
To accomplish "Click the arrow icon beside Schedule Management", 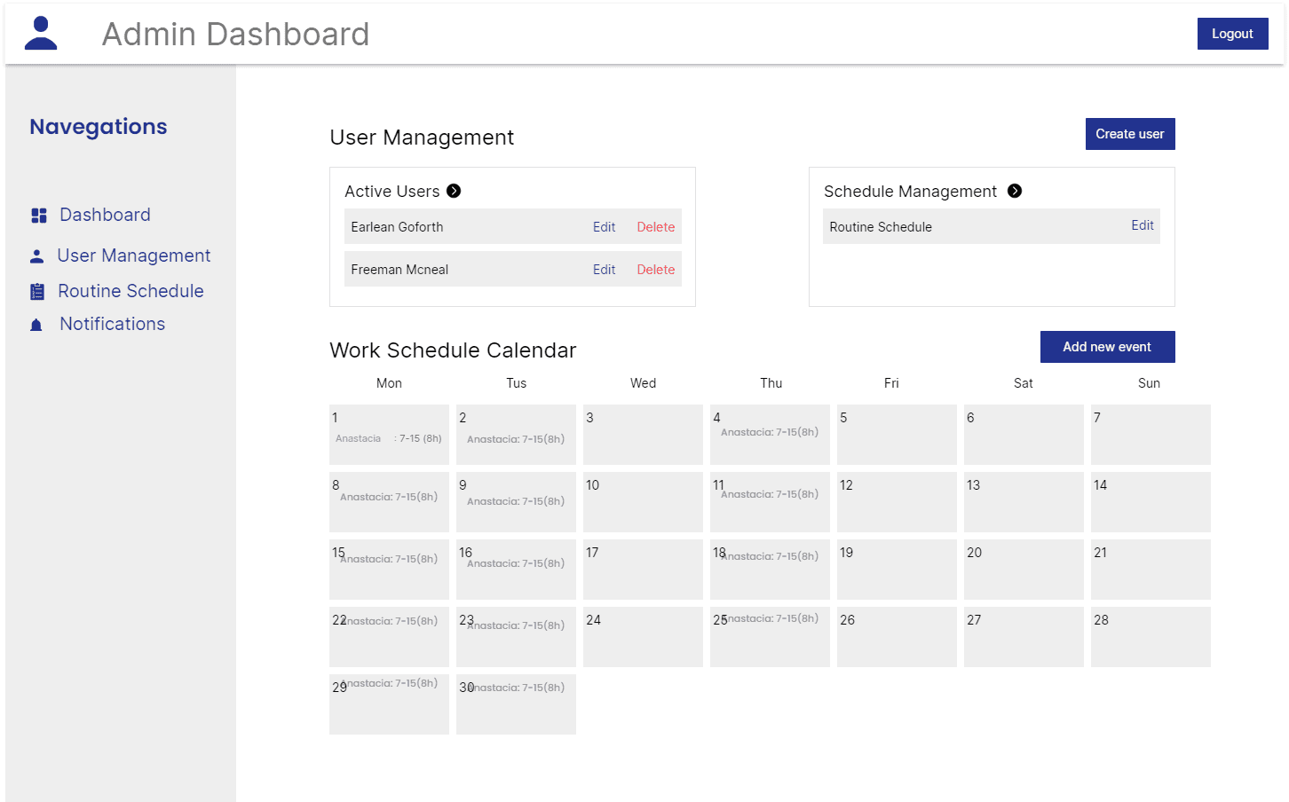I will tap(1016, 191).
